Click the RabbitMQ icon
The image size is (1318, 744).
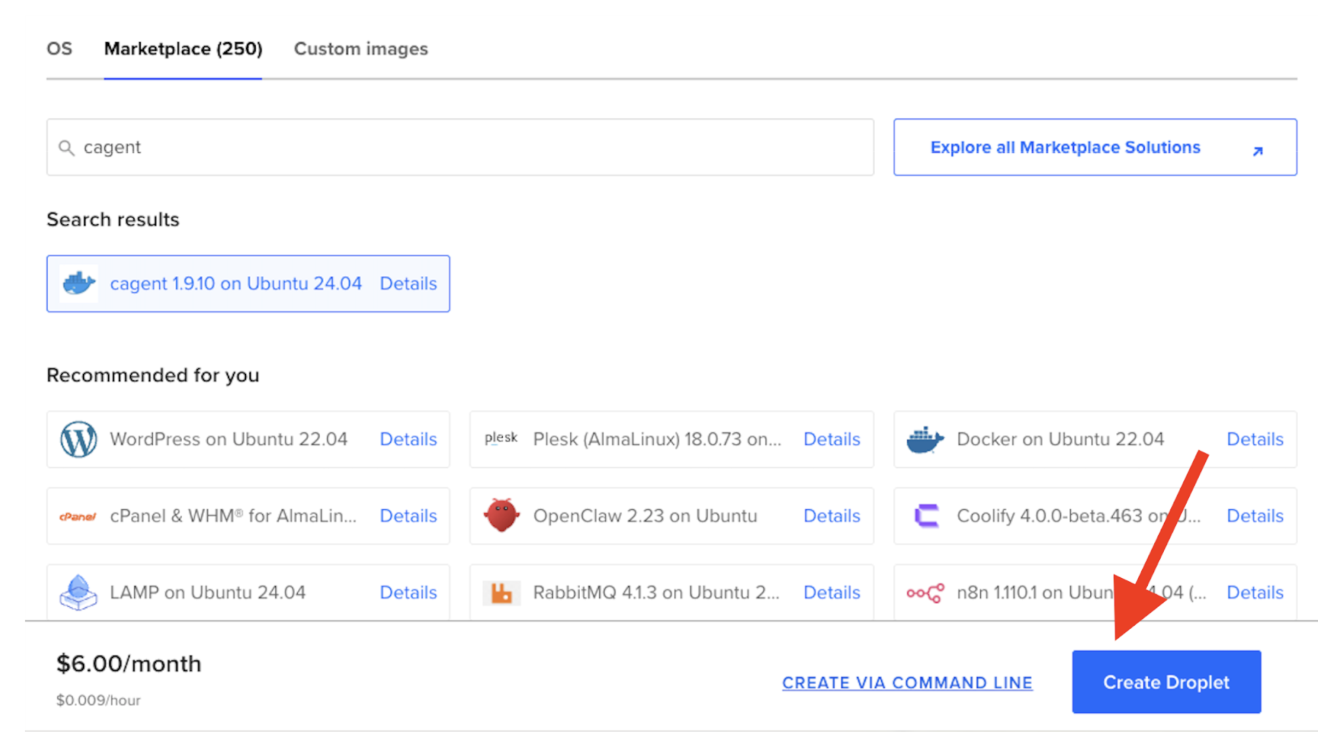point(501,592)
